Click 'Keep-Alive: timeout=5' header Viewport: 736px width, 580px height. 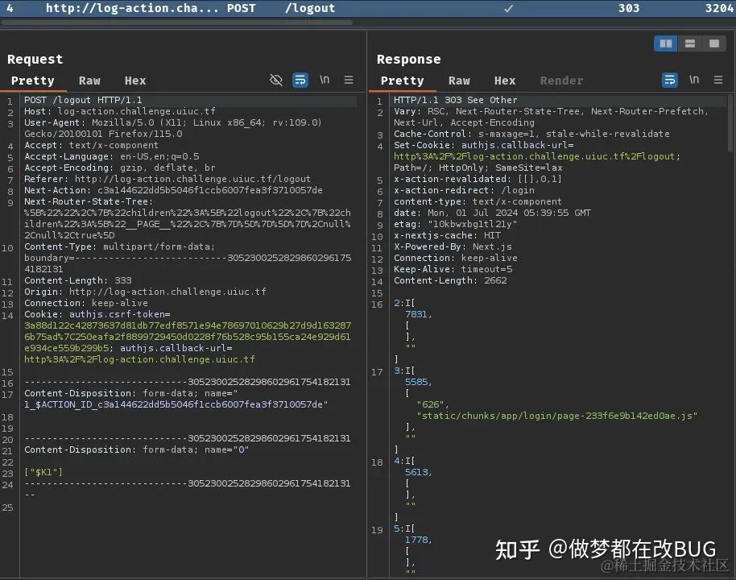[453, 269]
